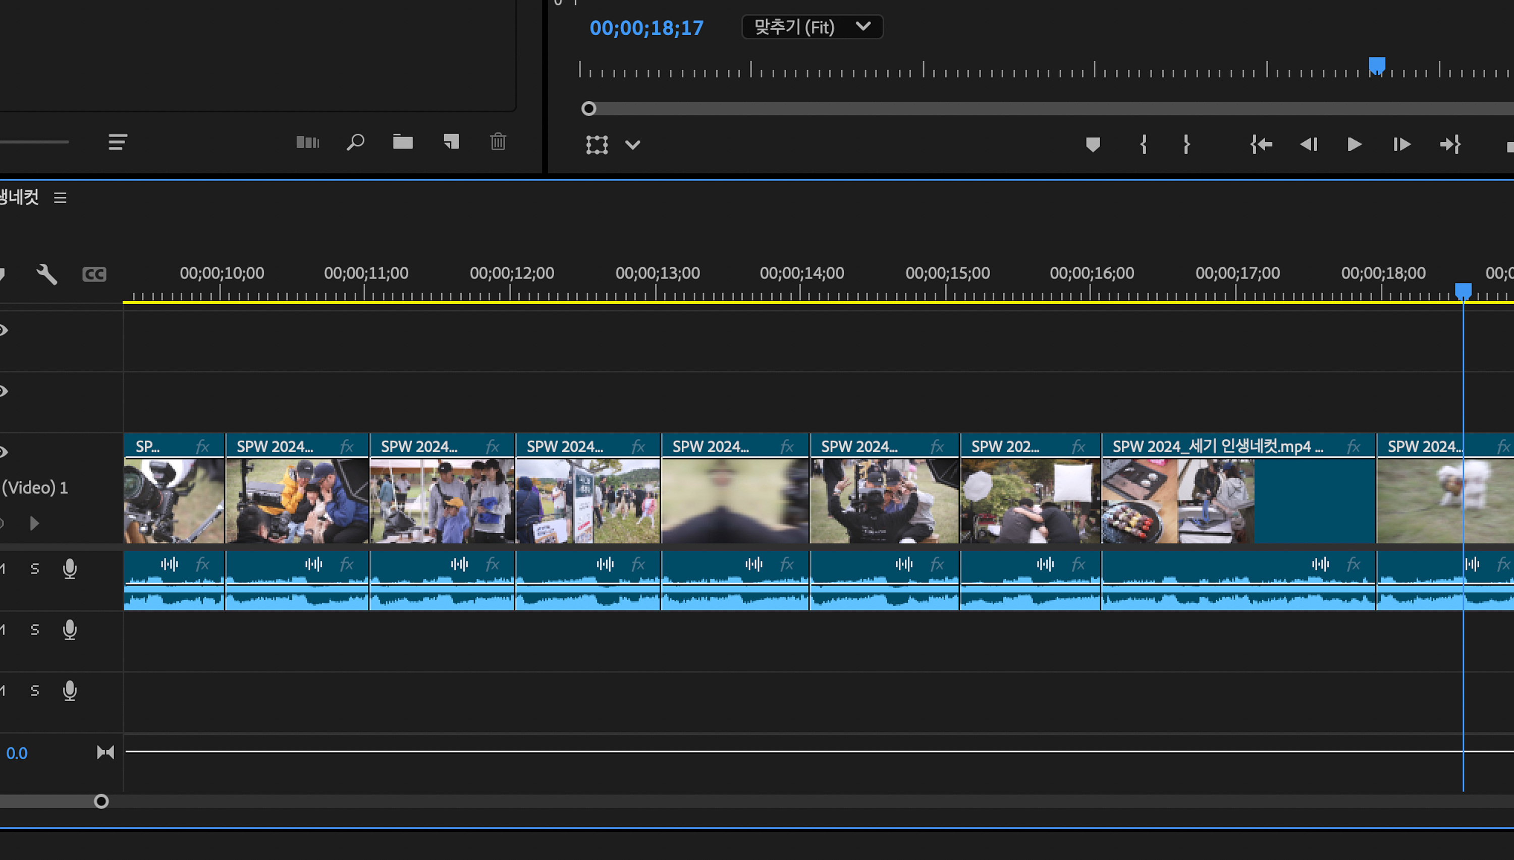Click the timeline wrench settings icon
This screenshot has height=860, width=1514.
[47, 274]
